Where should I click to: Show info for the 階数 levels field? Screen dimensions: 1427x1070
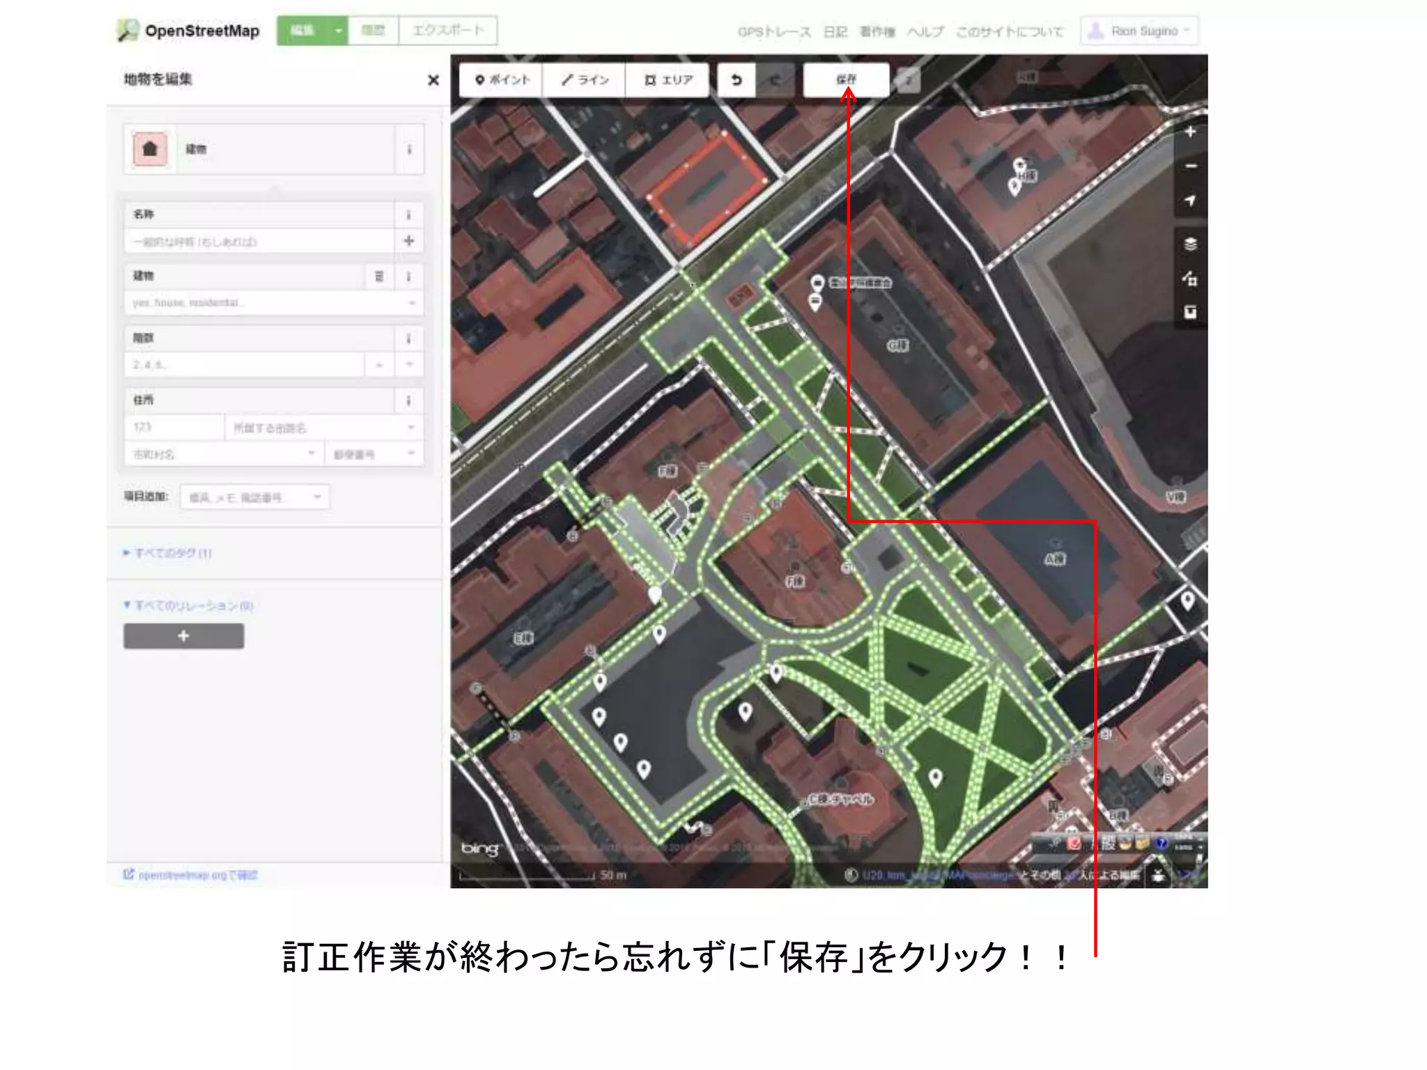tap(409, 339)
